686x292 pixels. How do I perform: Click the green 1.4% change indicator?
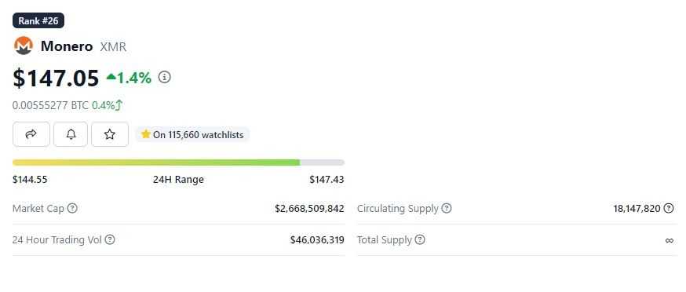pyautogui.click(x=129, y=78)
